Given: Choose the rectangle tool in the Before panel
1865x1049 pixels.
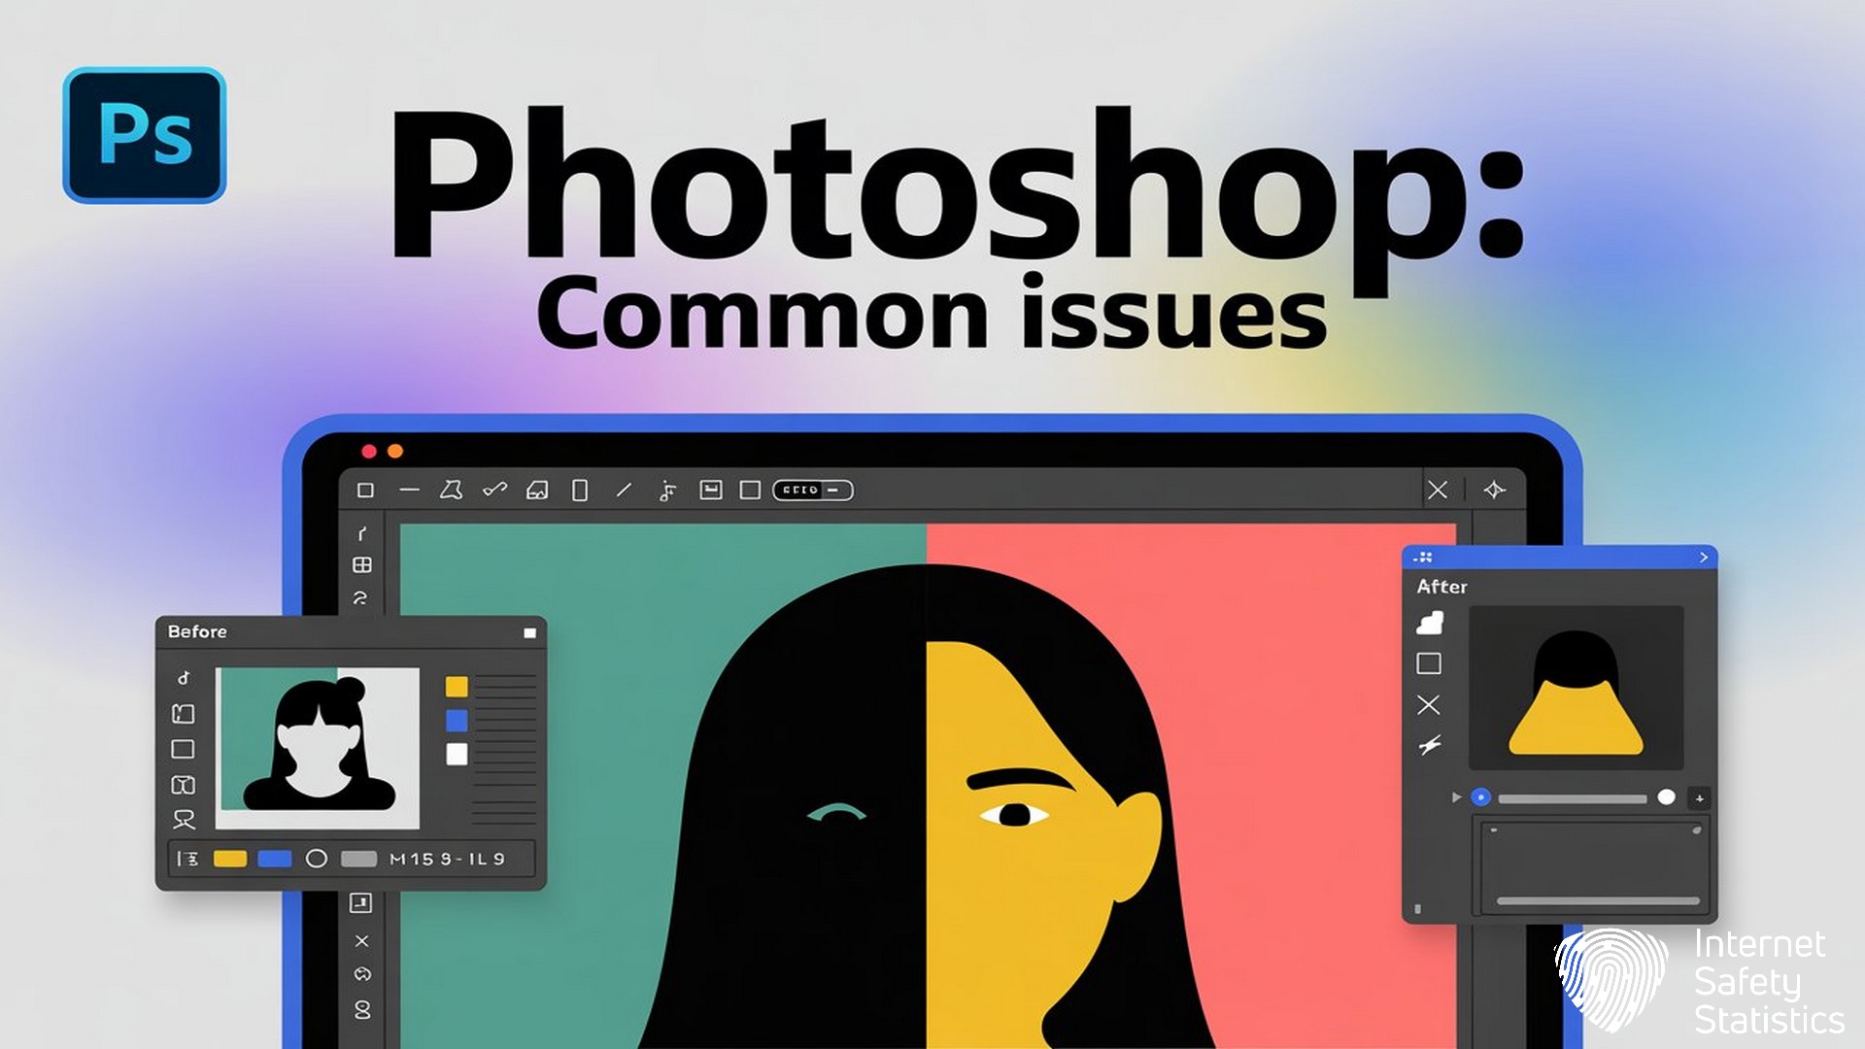Looking at the screenshot, I should click(x=183, y=749).
